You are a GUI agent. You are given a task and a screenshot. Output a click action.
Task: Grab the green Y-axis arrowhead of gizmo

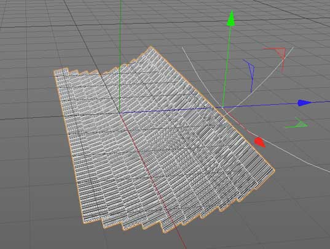(231, 18)
